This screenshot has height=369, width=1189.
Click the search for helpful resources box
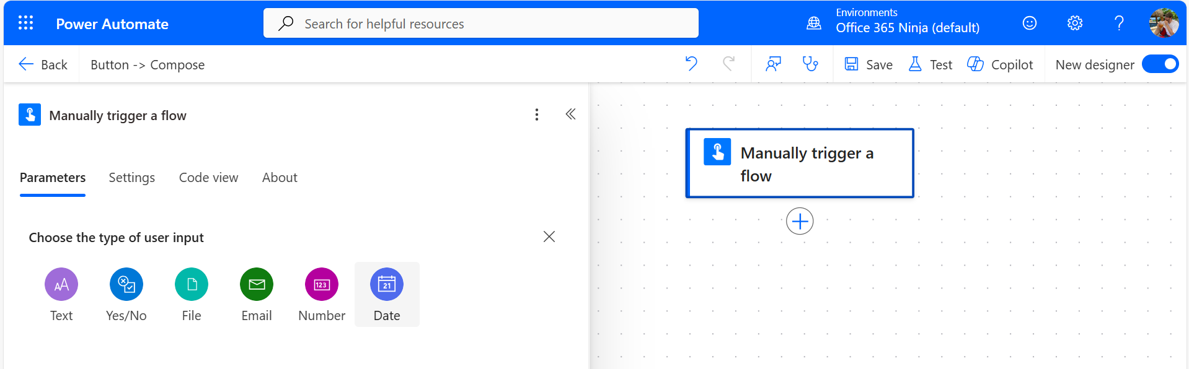pyautogui.click(x=480, y=24)
